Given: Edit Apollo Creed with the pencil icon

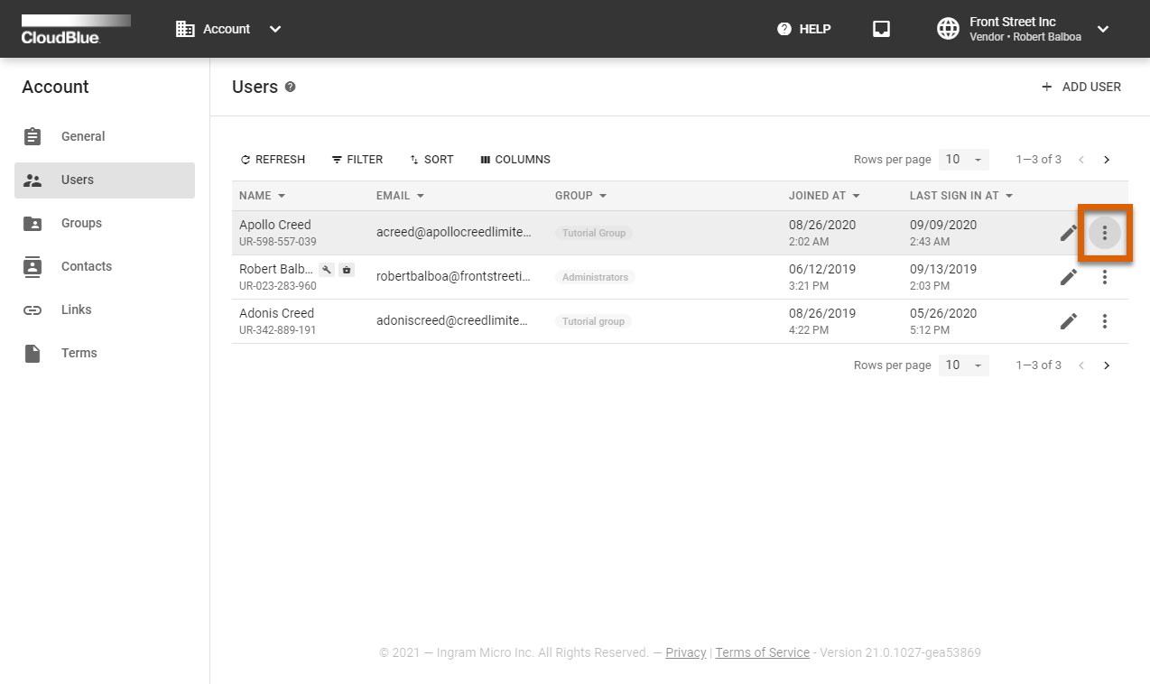Looking at the screenshot, I should (x=1069, y=232).
